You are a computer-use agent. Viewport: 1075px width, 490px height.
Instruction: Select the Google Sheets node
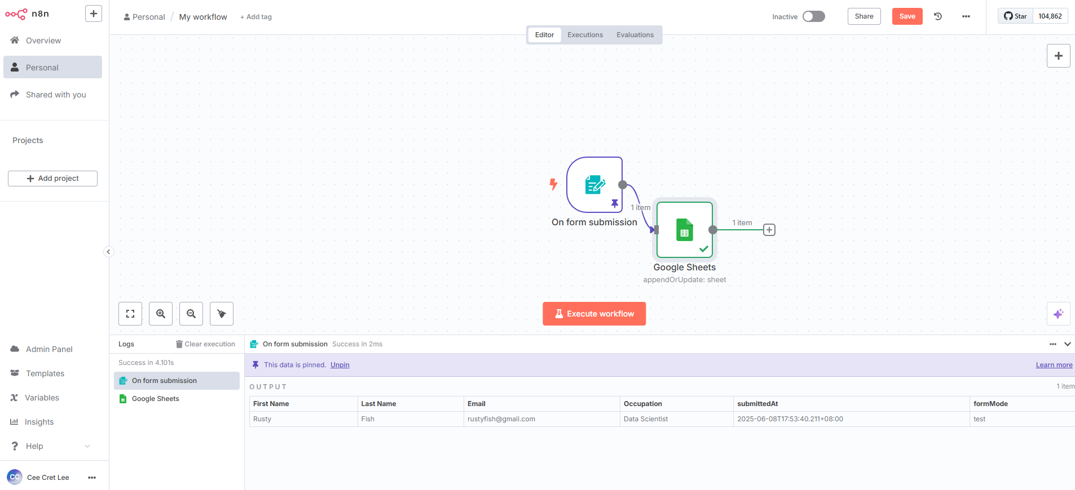[x=684, y=230]
